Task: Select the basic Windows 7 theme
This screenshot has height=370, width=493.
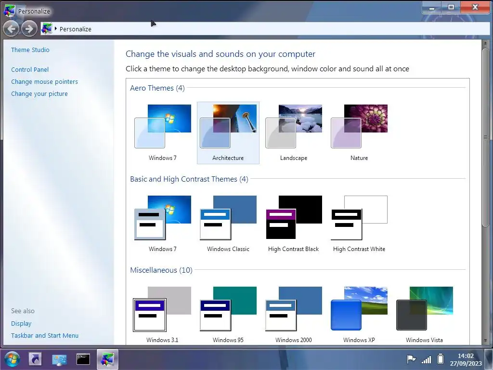Action: [x=163, y=224]
